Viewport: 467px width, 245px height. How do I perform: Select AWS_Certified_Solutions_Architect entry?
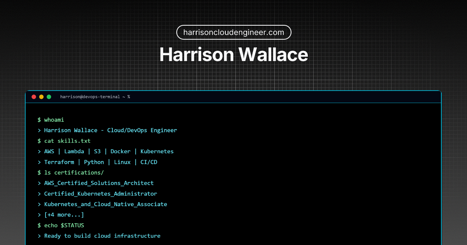click(96, 183)
